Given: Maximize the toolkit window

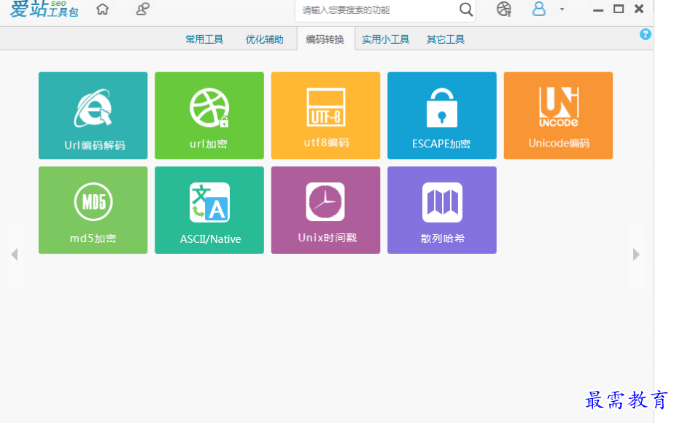Looking at the screenshot, I should (619, 9).
